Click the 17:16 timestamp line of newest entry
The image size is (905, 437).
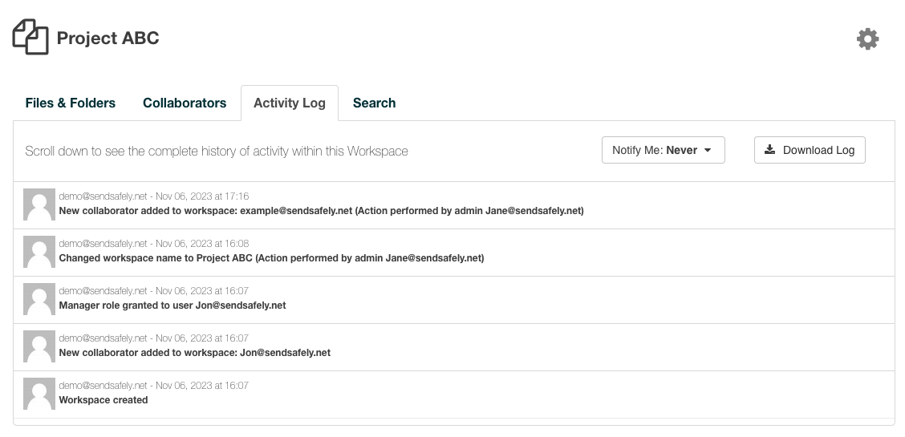coord(154,196)
